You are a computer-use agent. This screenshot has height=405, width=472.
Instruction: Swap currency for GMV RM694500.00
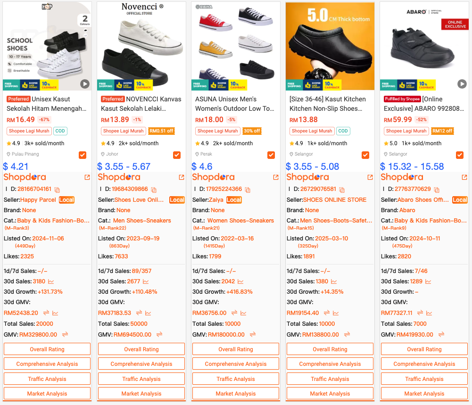click(159, 334)
